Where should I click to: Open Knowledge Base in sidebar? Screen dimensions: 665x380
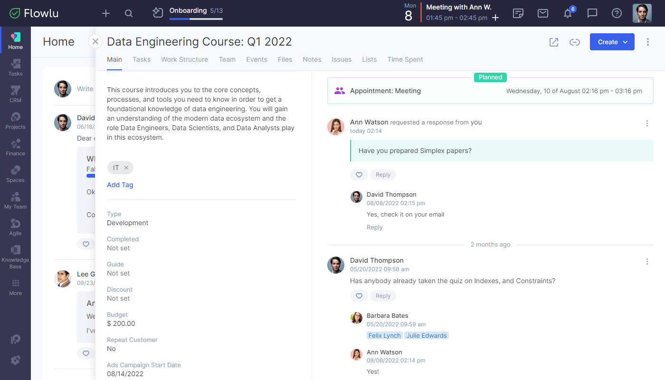coord(15,256)
